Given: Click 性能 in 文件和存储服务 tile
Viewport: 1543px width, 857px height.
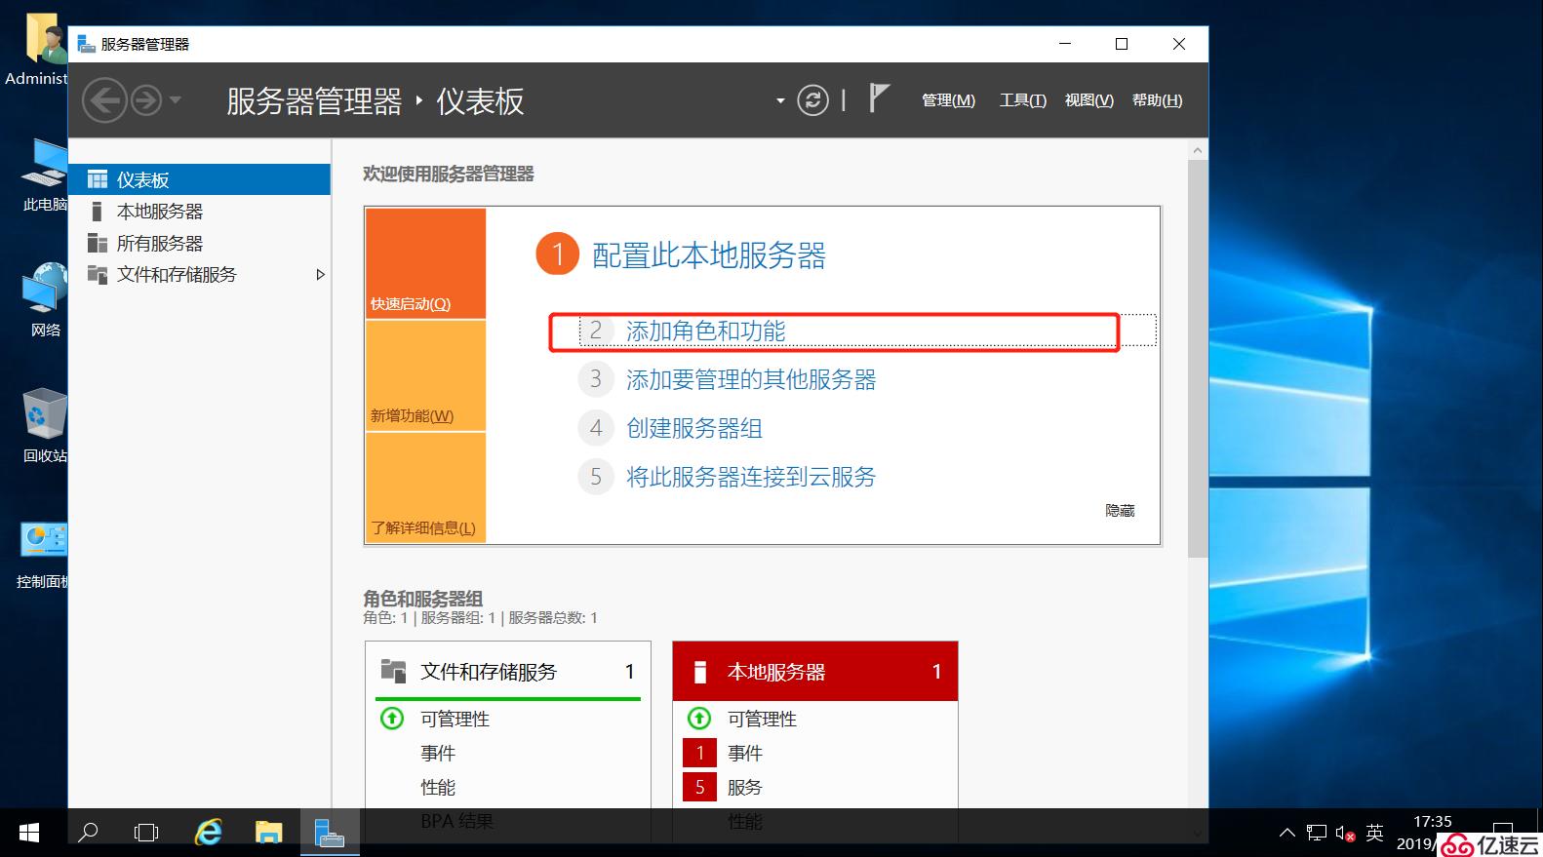Looking at the screenshot, I should [438, 787].
